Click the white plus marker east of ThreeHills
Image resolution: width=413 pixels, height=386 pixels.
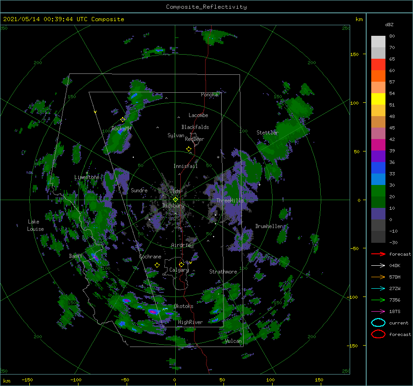[x=259, y=185]
